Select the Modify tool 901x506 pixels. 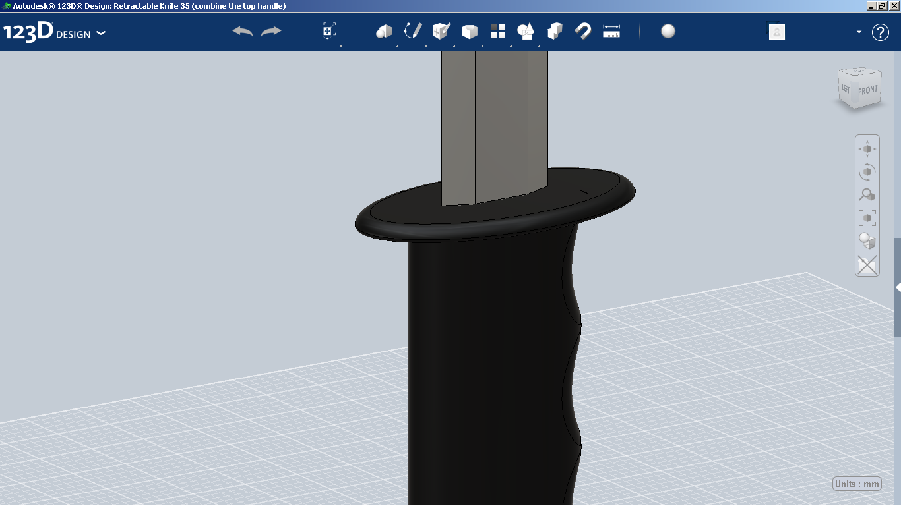point(469,30)
